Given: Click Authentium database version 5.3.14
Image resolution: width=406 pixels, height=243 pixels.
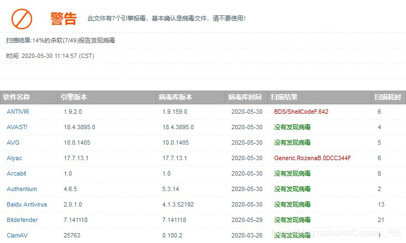Looking at the screenshot, I should click(171, 189).
